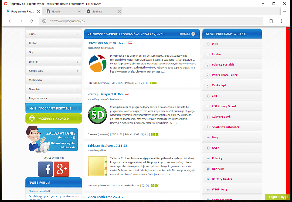The width and height of the screenshot is (292, 202).
Task: Open the Startup Delayer 3.0.365 title link
Action: (x=105, y=94)
